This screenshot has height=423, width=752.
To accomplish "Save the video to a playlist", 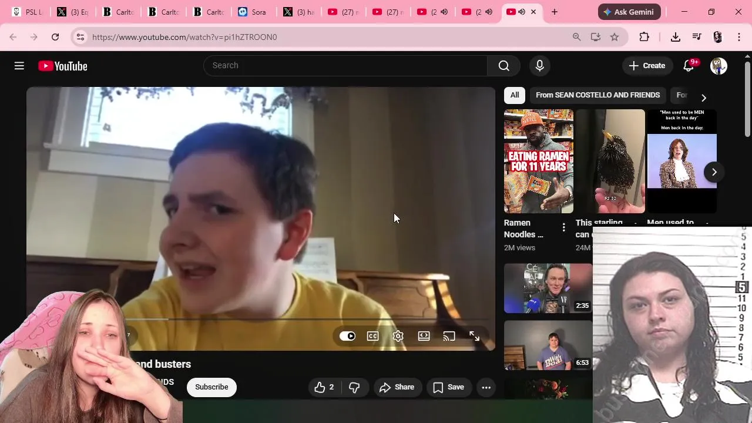I will 449,387.
